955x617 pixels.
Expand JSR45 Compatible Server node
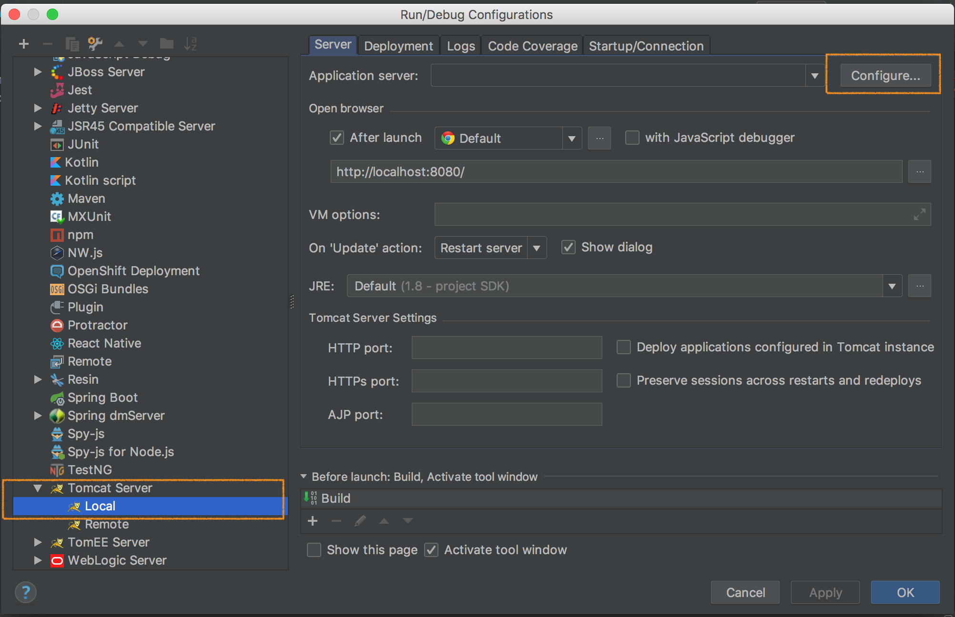(38, 126)
